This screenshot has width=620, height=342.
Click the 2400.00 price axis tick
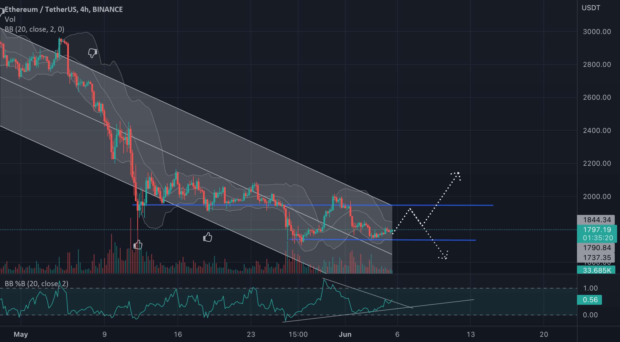pyautogui.click(x=597, y=131)
